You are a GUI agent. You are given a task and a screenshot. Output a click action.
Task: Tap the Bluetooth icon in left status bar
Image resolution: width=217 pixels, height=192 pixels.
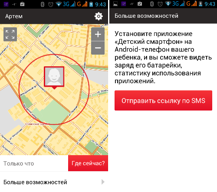43,4
